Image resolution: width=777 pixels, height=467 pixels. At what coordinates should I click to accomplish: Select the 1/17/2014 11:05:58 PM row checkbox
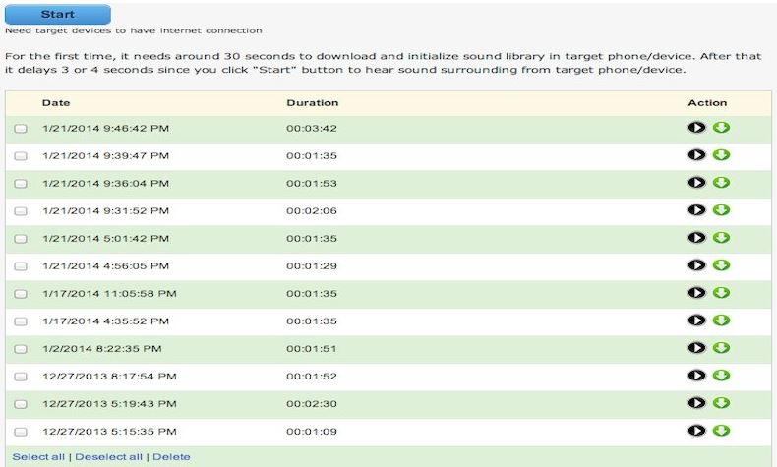(x=21, y=294)
